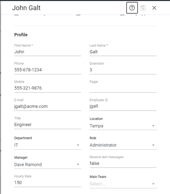The width and height of the screenshot is (170, 194).
Task: Expand the Location dropdown showing Tampa
Action: [123, 126]
